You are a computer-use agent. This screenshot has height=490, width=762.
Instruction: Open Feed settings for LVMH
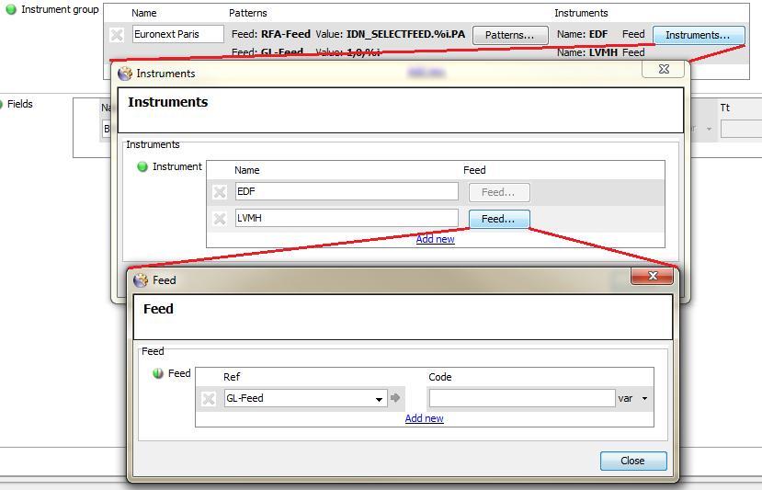click(x=498, y=219)
